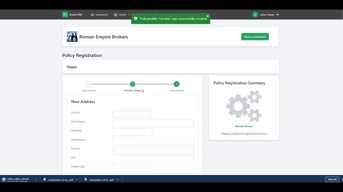Click the Client Details step label

tap(89, 90)
